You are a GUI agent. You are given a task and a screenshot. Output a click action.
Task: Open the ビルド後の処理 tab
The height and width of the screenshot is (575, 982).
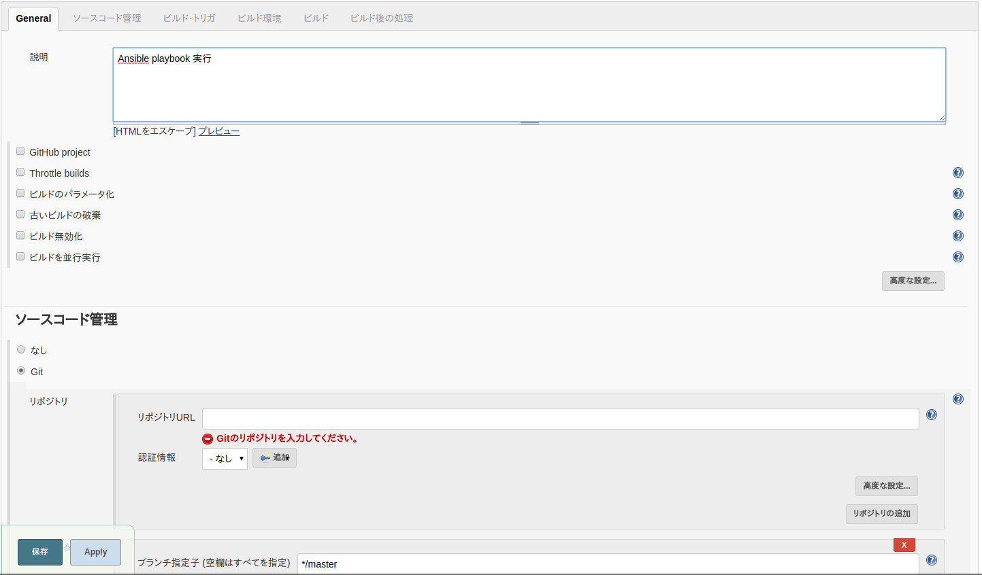[x=381, y=18]
